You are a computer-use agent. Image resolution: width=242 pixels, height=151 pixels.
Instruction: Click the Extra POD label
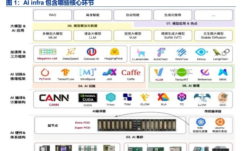coord(82,123)
